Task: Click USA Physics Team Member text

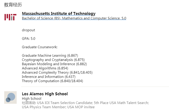Action: click(x=44, y=107)
